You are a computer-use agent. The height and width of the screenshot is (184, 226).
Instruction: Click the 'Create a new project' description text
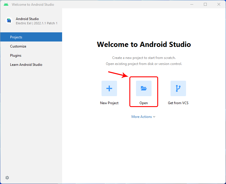(x=144, y=58)
